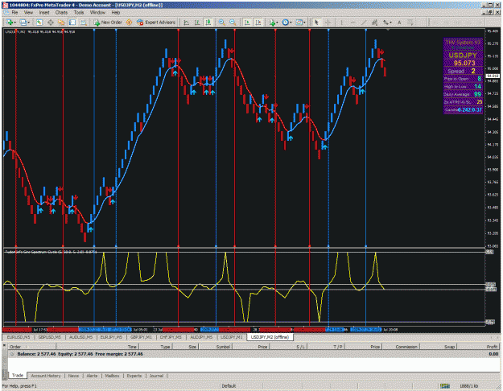Close the Terminal panel with x button
The width and height of the screenshot is (503, 391).
coord(4,345)
